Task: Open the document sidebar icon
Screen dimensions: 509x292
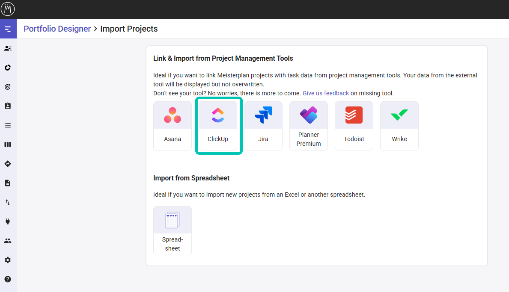Action: click(x=8, y=183)
